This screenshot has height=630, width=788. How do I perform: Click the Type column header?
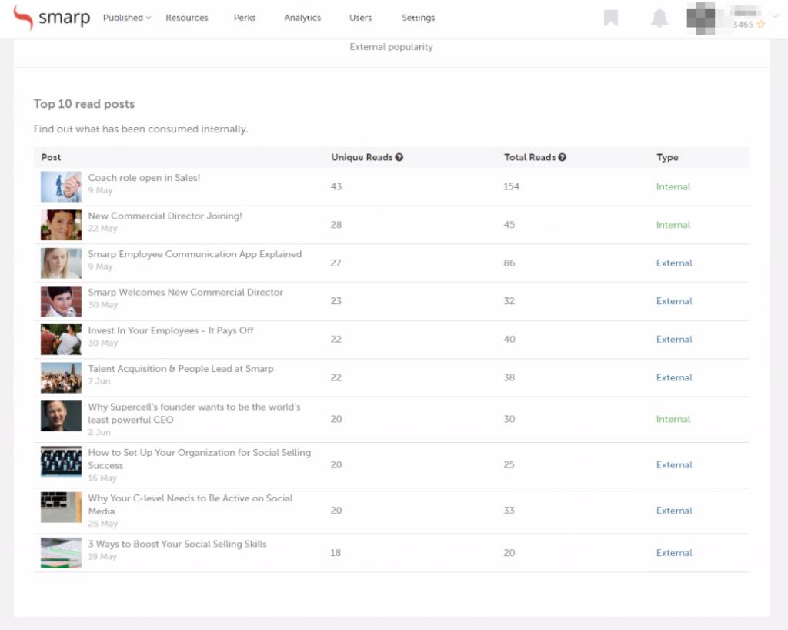point(667,157)
